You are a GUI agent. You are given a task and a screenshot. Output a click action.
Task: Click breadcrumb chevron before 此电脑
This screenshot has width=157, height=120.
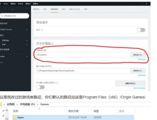(x=4, y=104)
